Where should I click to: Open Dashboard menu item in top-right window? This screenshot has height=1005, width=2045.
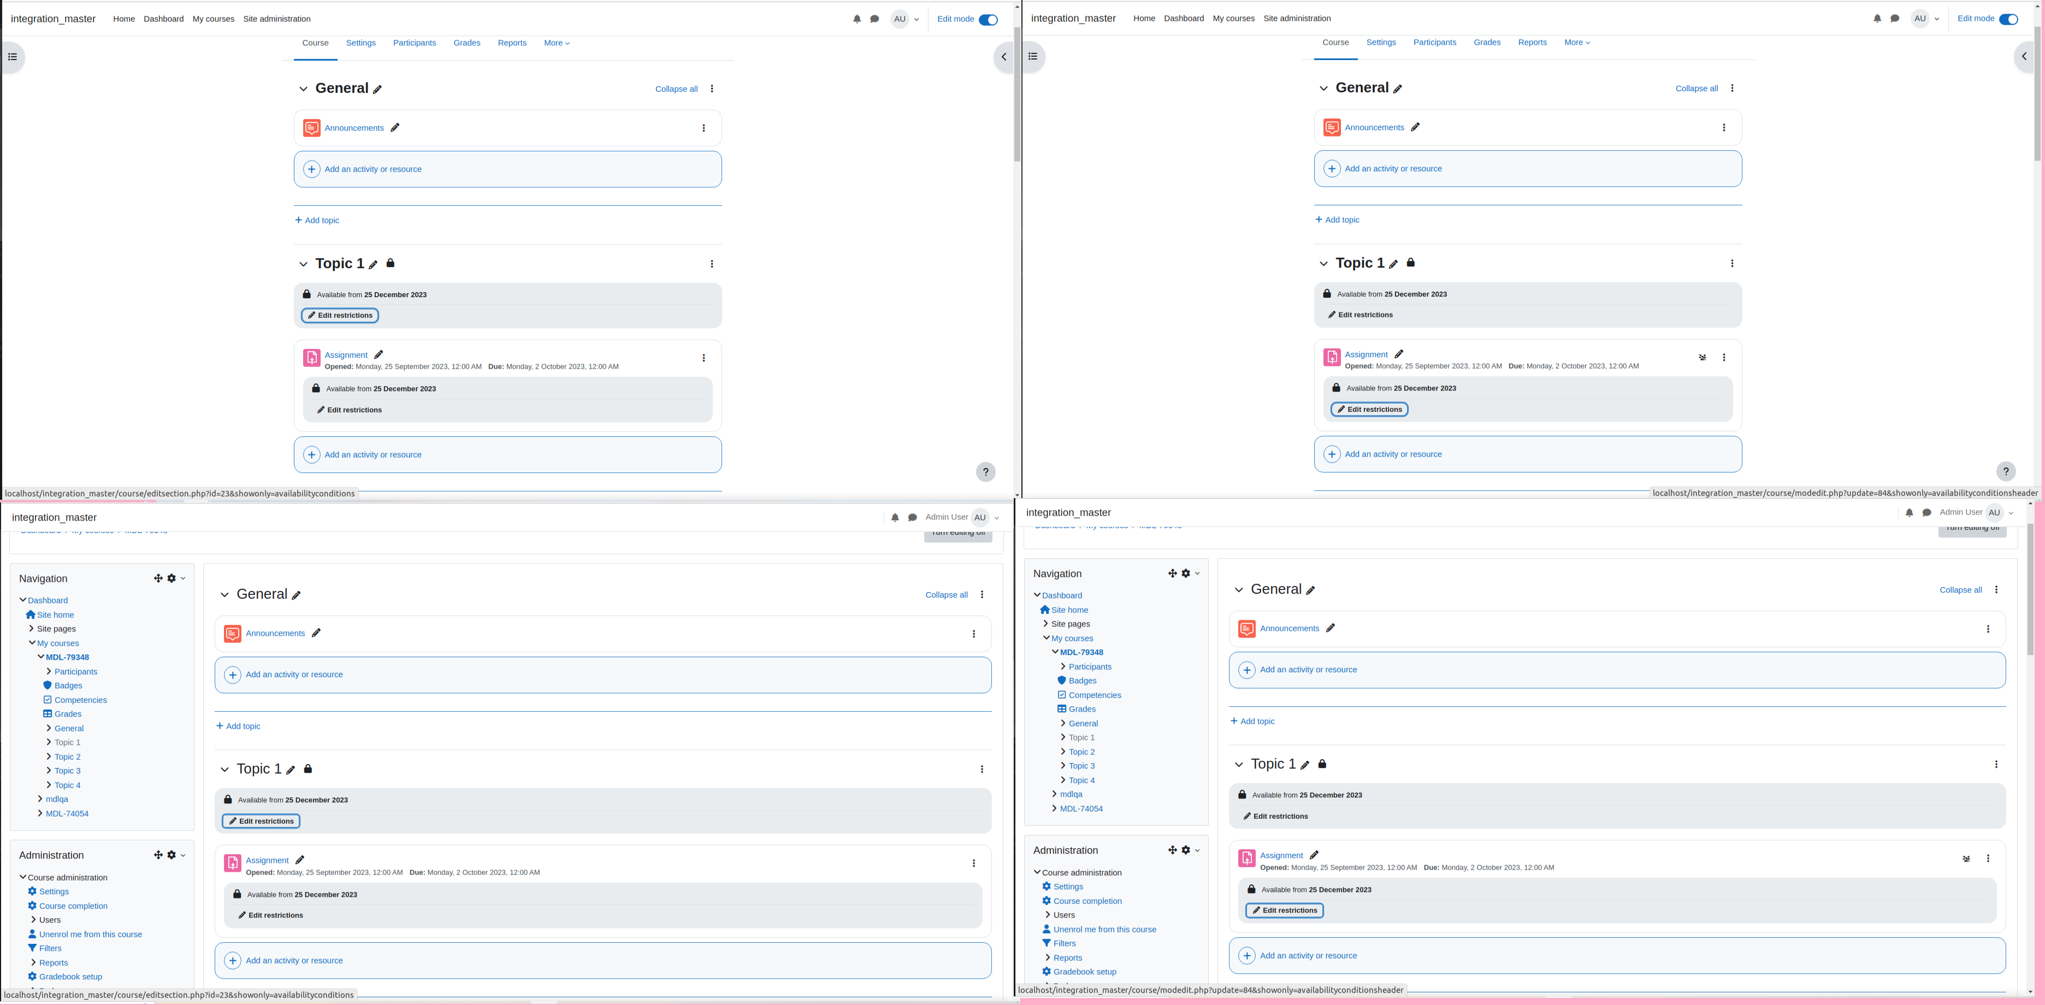coord(1184,18)
